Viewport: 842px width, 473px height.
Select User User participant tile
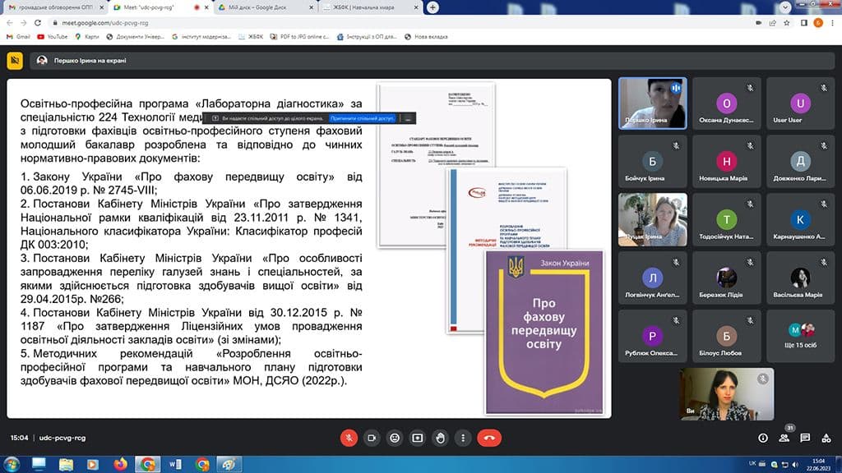pyautogui.click(x=800, y=103)
